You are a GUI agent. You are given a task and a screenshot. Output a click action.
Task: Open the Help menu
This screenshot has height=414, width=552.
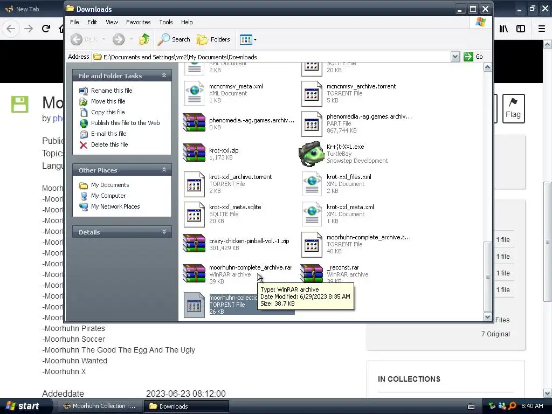point(187,22)
